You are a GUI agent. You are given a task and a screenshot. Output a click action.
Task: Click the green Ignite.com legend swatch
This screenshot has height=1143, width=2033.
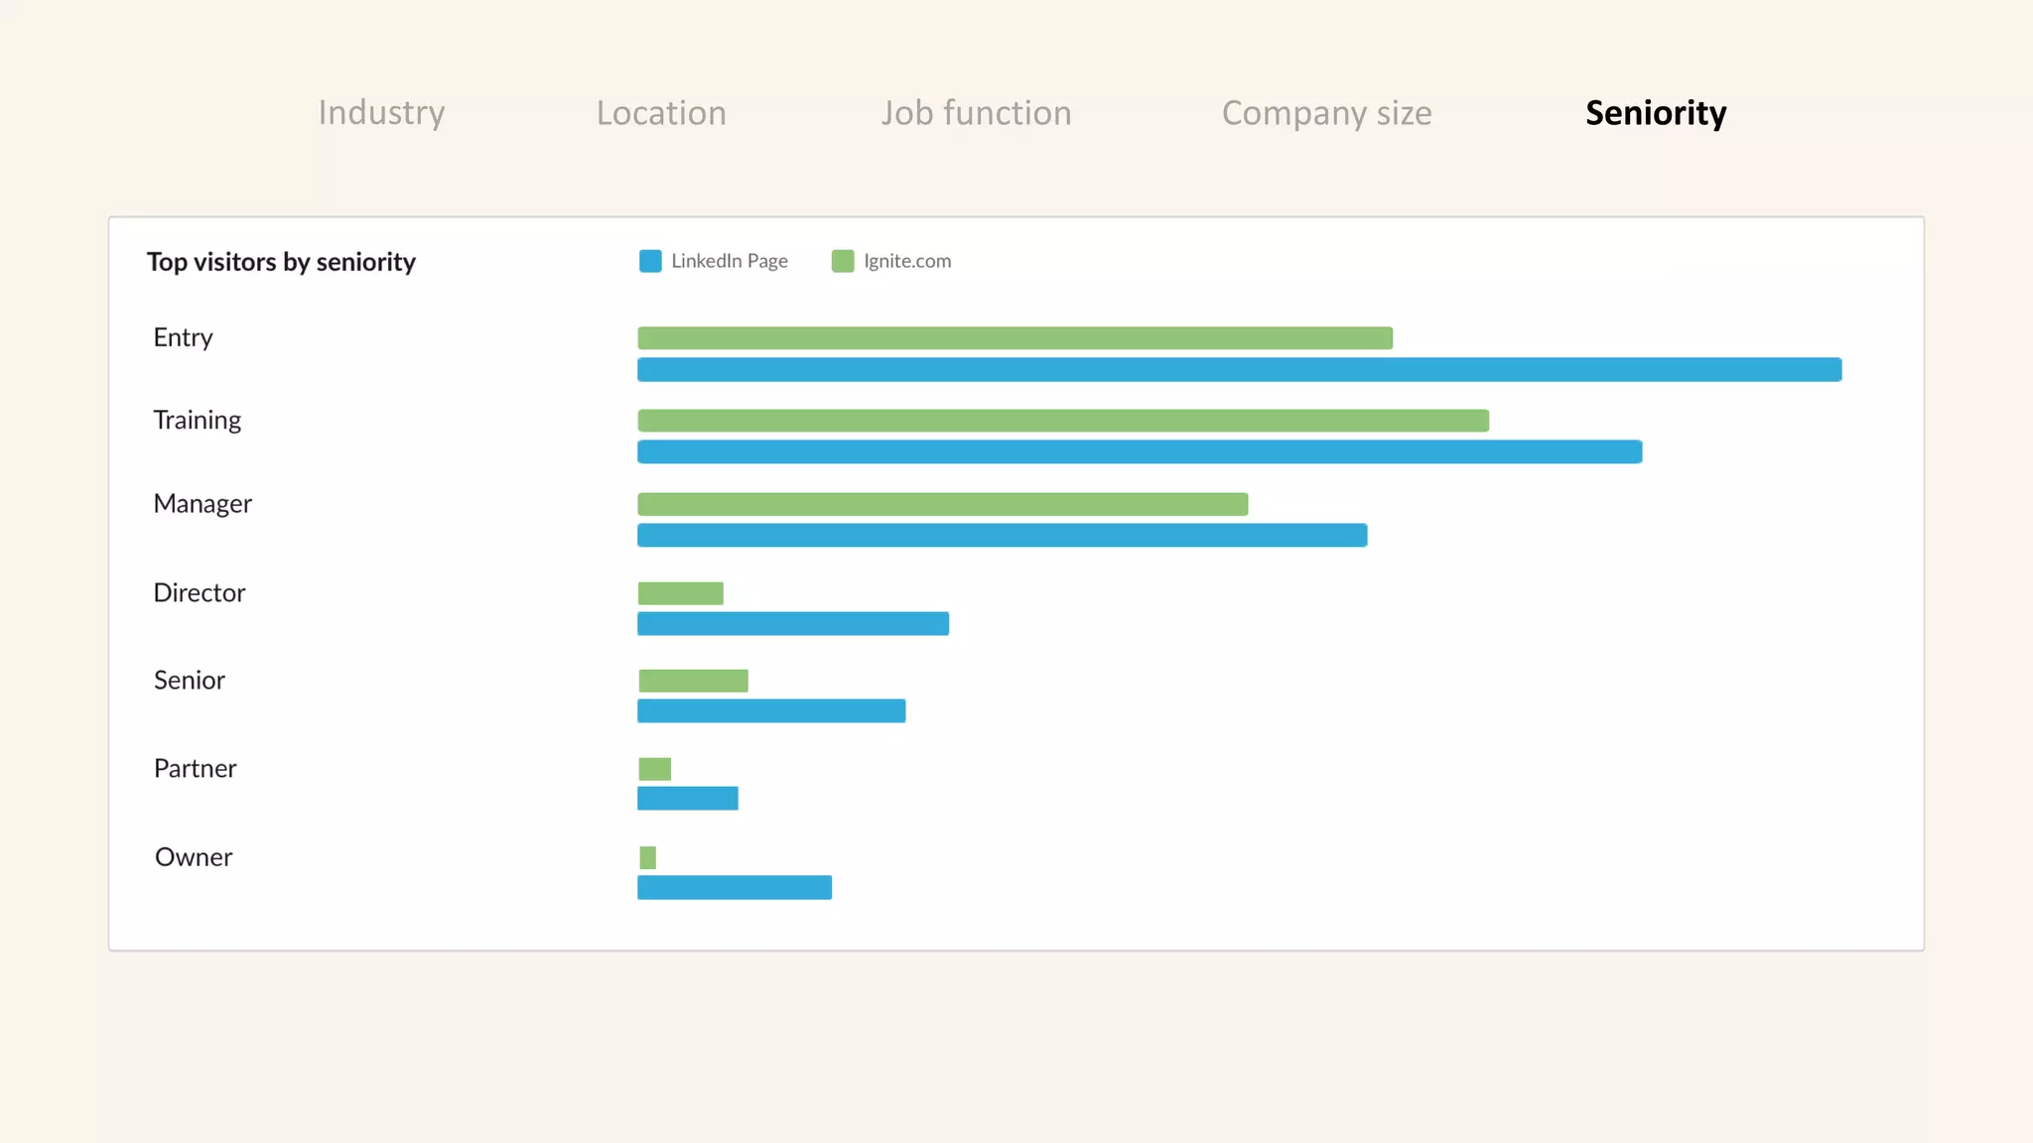point(843,261)
